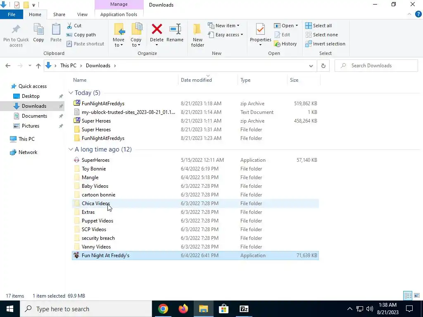
Task: Switch to details view layout icon
Action: click(x=408, y=296)
